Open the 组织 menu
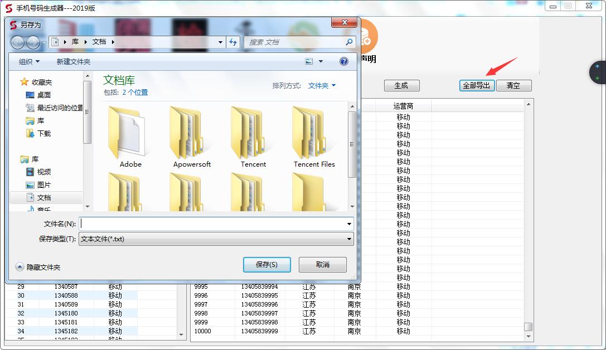Image resolution: width=606 pixels, height=350 pixels. [29, 62]
